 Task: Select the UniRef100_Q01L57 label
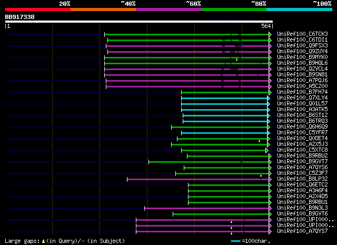click(x=302, y=104)
